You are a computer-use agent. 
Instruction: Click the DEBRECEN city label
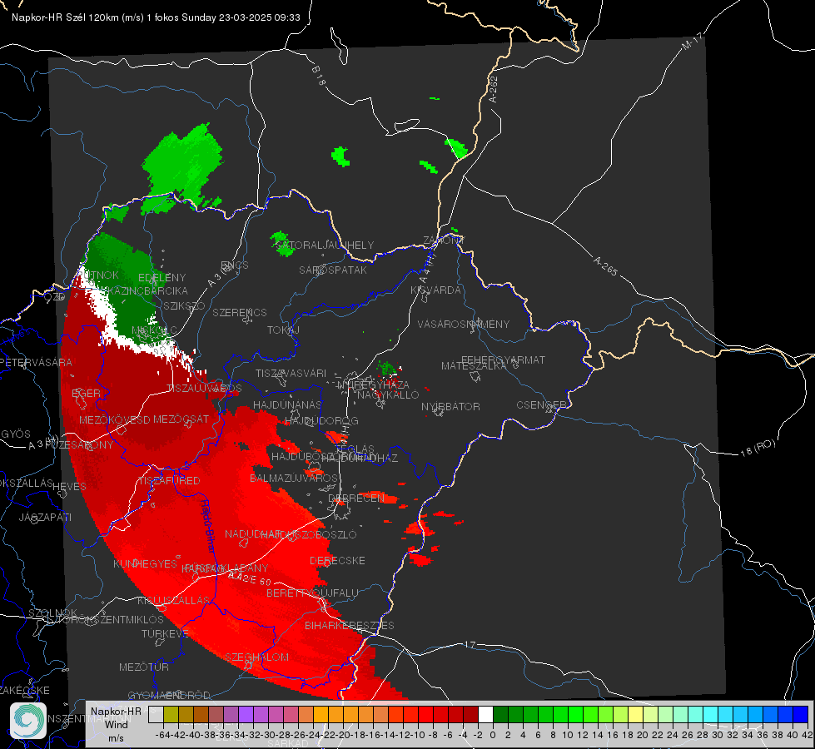tap(356, 498)
